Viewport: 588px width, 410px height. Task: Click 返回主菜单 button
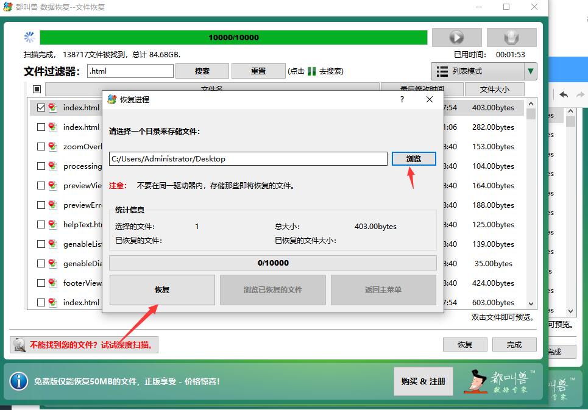click(383, 290)
